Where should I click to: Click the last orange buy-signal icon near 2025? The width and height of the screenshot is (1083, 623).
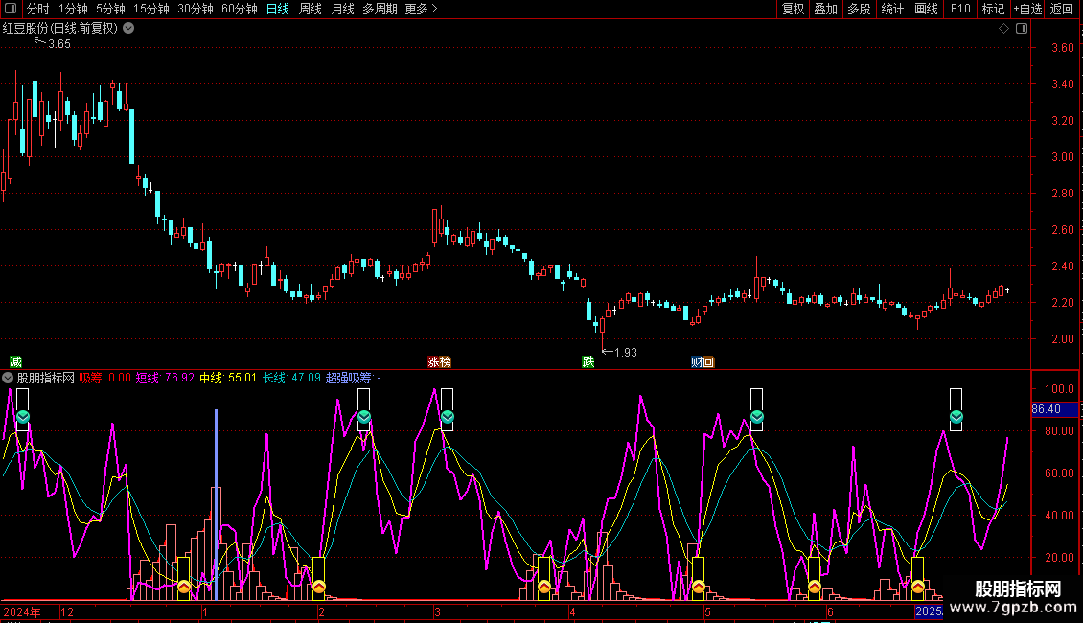point(918,588)
